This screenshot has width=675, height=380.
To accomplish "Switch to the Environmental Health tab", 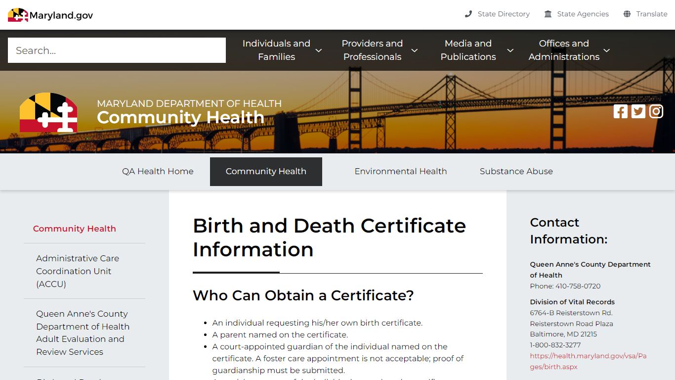I will tap(401, 171).
